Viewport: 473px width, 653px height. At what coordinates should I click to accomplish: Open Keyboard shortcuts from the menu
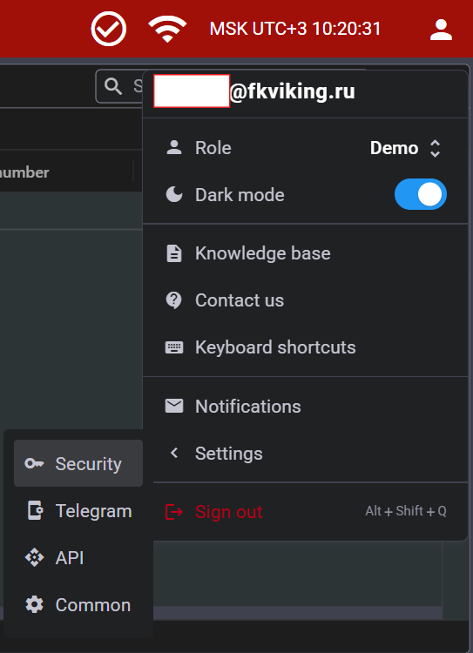[x=305, y=347]
